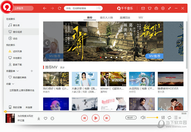
Task: Toggle favorite heart for current song
Action: (x=45, y=118)
